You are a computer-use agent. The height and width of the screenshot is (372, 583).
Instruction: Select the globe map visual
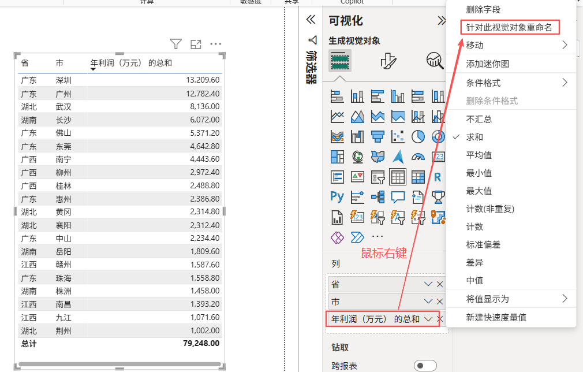357,157
